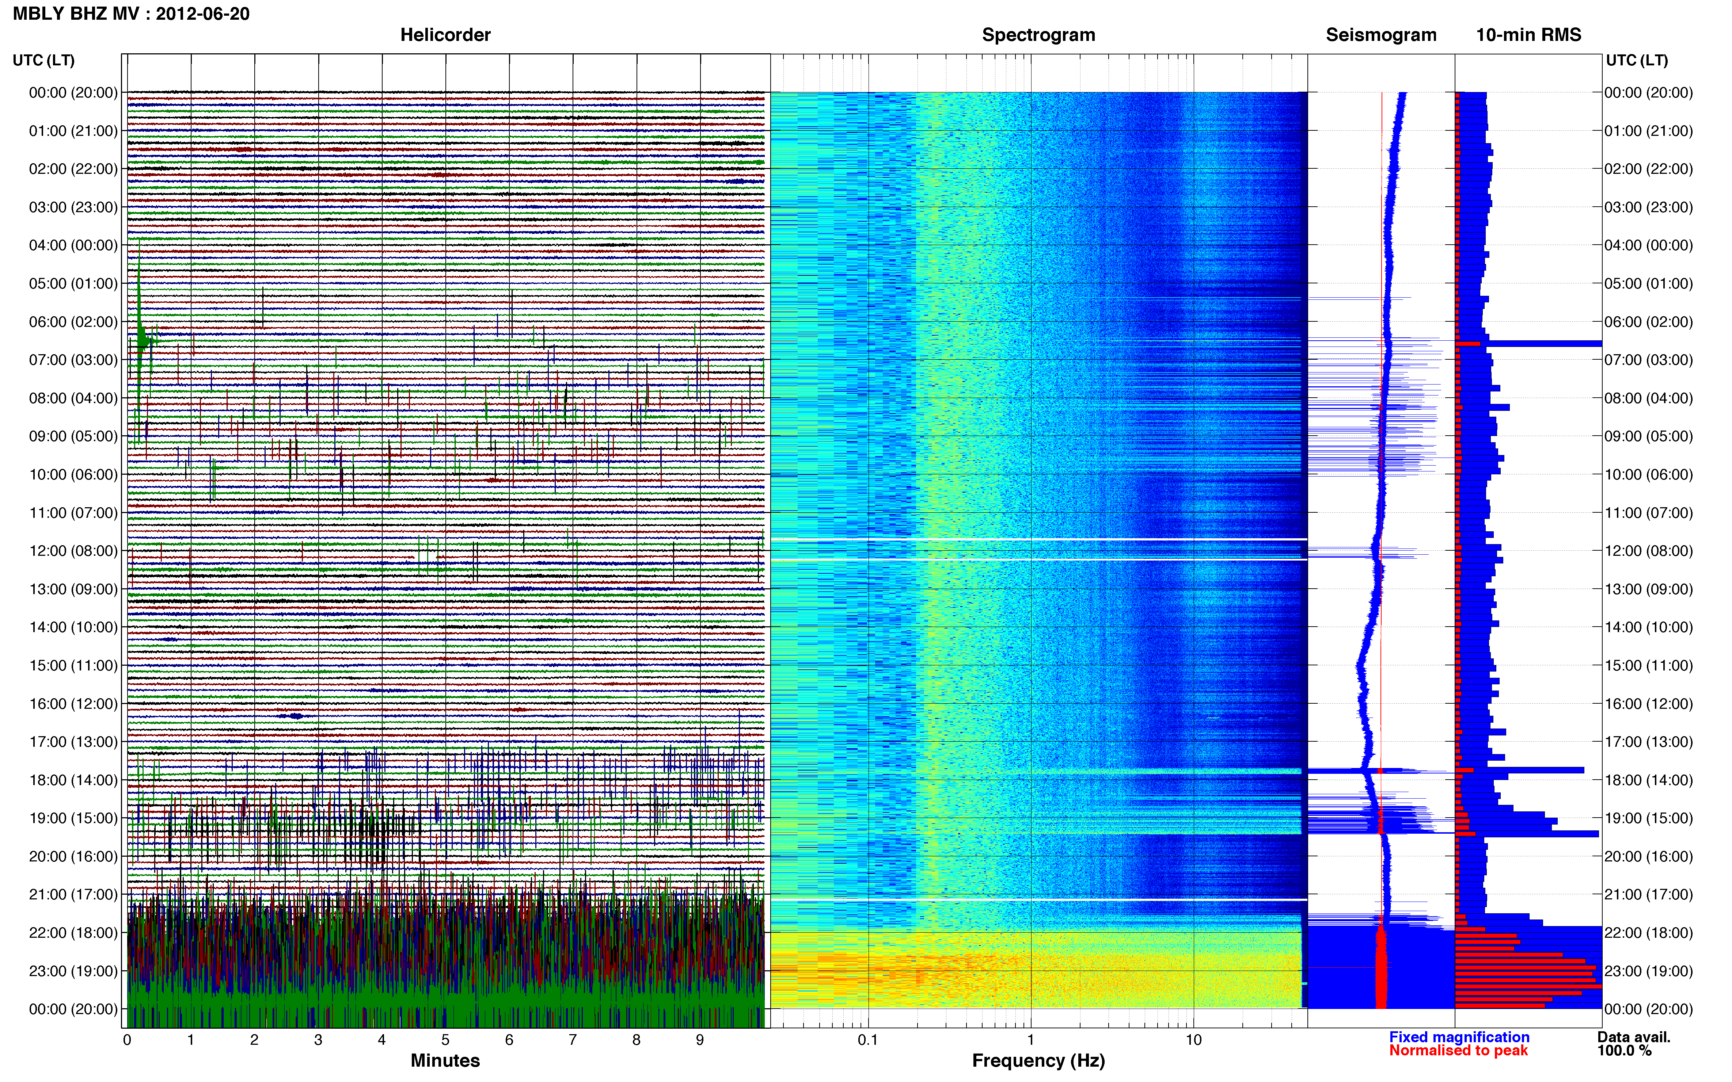1732x1082 pixels.
Task: Click the left '19:00 (15:00)' time label
Action: [x=73, y=818]
